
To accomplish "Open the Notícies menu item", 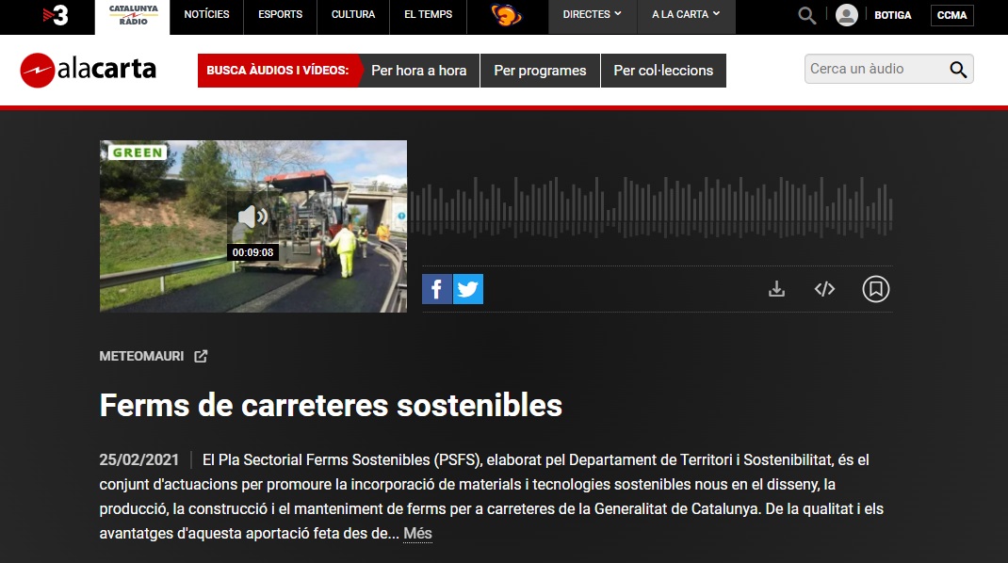I will click(x=206, y=14).
